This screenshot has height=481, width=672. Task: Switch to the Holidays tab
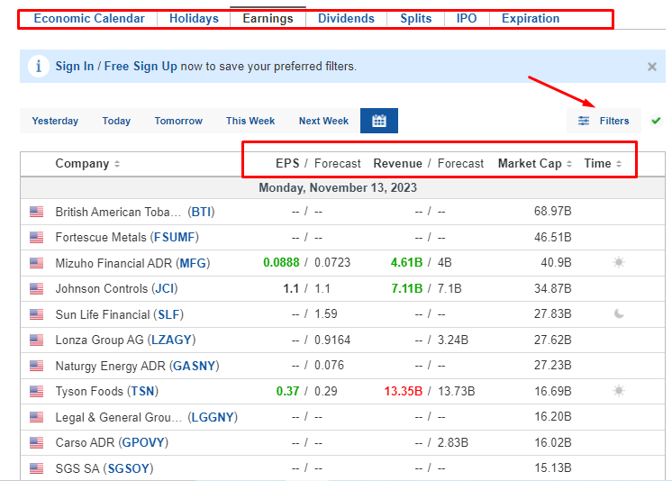194,18
